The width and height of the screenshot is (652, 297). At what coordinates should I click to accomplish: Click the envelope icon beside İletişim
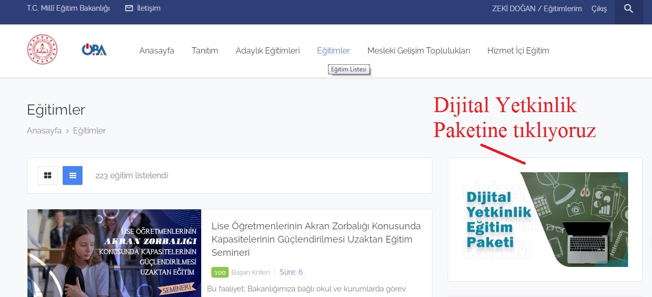[x=129, y=8]
